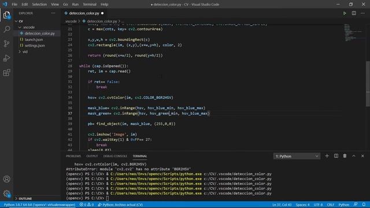Open editor More Actions ellipsis
Image resolution: width=370 pixels, height=208 pixels.
(x=362, y=13)
